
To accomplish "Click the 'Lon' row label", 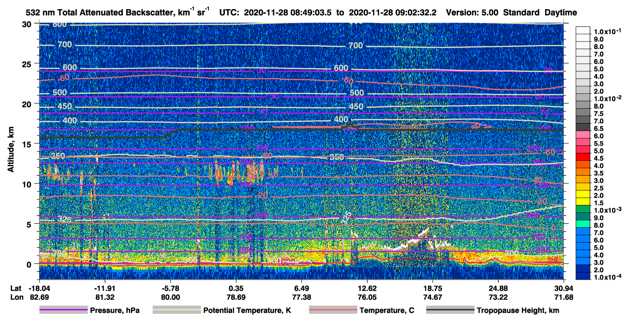I will click(16, 297).
